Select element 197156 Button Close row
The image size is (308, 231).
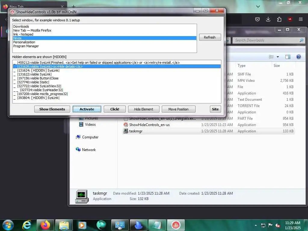tap(117, 79)
